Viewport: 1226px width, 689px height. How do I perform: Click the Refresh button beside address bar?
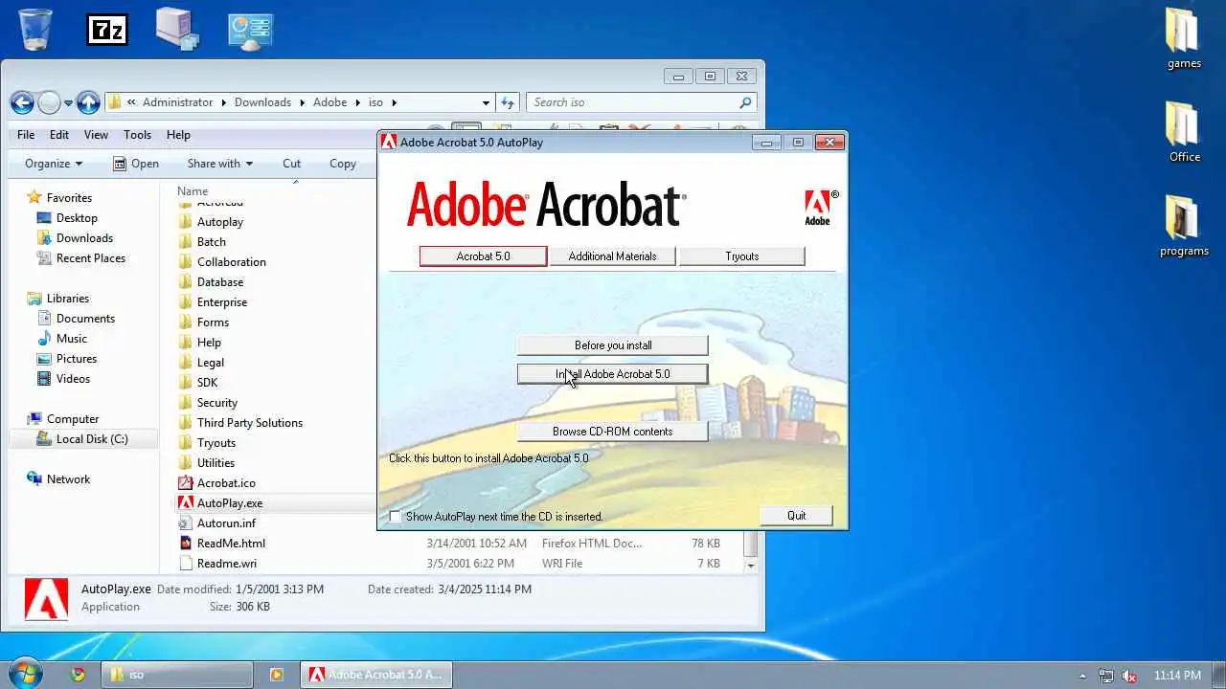[x=508, y=102]
